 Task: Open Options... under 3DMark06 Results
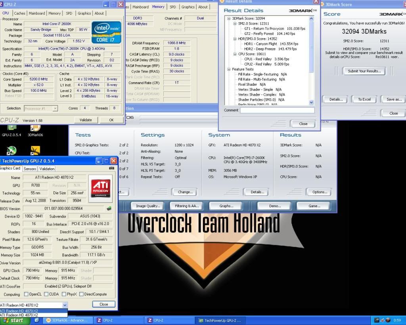click(320, 192)
